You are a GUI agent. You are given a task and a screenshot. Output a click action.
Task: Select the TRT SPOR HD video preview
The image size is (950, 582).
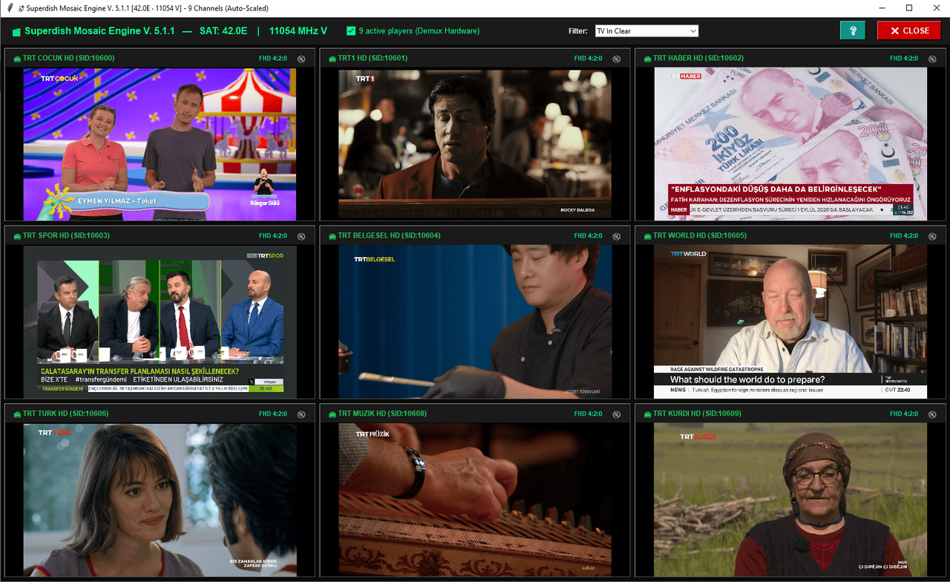(160, 321)
